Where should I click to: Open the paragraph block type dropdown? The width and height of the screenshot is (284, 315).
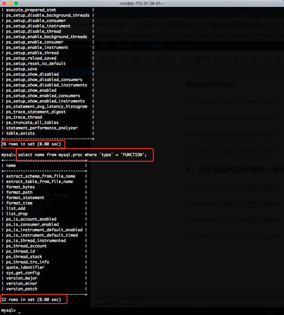(201, 59)
